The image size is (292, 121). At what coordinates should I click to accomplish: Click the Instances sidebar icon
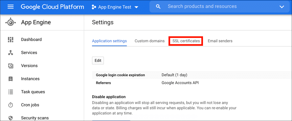[x=11, y=79]
